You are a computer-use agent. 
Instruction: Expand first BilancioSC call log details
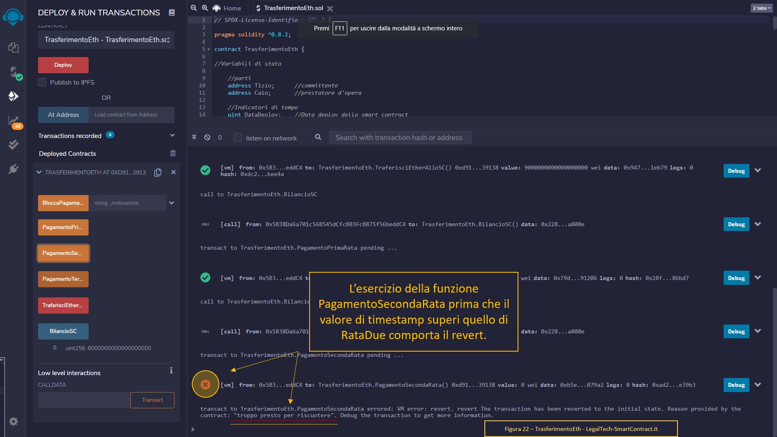[x=758, y=224]
